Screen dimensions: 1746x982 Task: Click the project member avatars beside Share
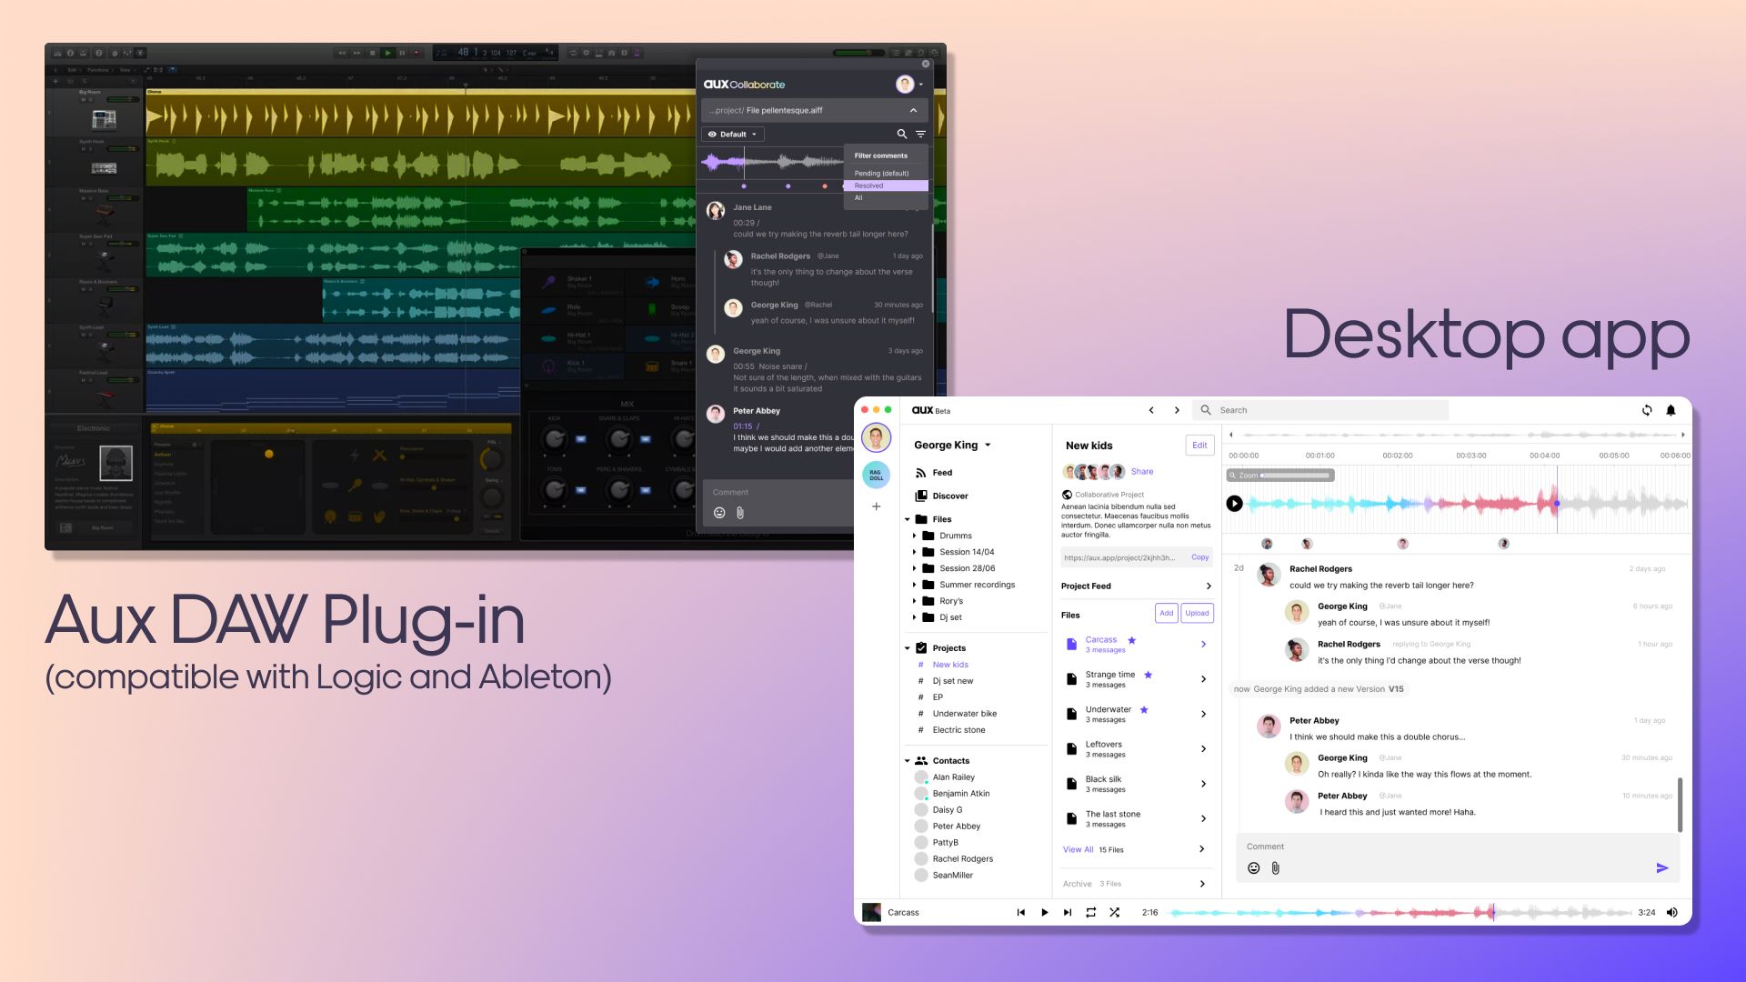pyautogui.click(x=1094, y=471)
